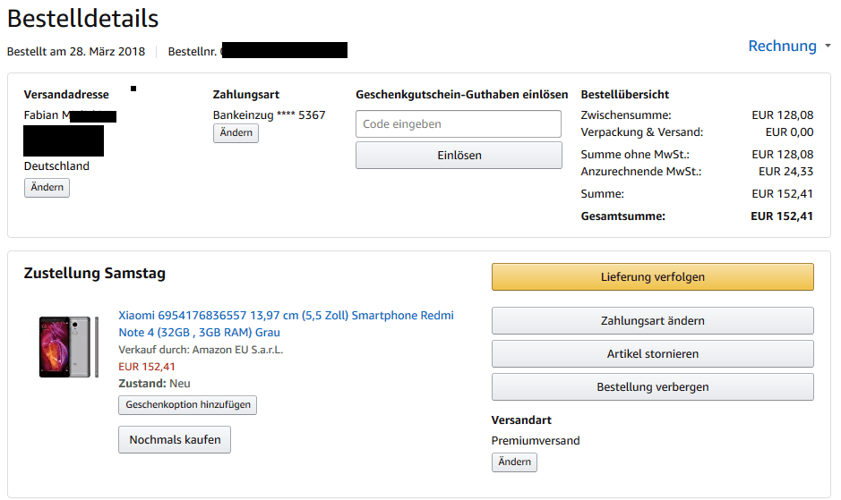The height and width of the screenshot is (500, 841).
Task: Click Nochmals kaufen to buy again
Action: tap(175, 440)
